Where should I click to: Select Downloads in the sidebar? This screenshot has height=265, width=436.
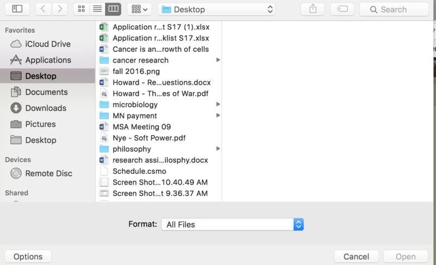(x=45, y=108)
